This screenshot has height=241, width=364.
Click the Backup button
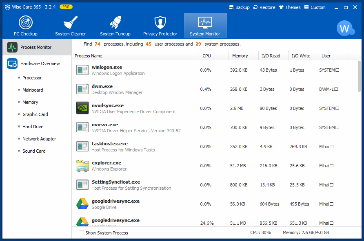click(x=240, y=7)
